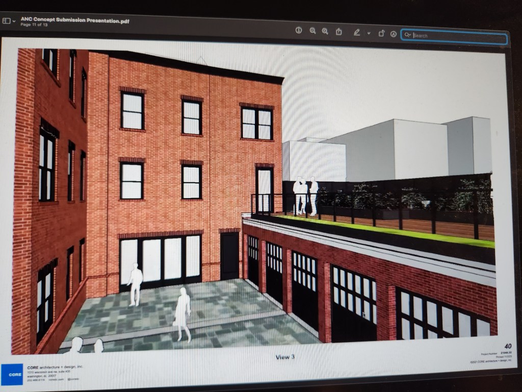Toggle the sidebar view icon
The width and height of the screenshot is (522, 392).
tap(6, 21)
